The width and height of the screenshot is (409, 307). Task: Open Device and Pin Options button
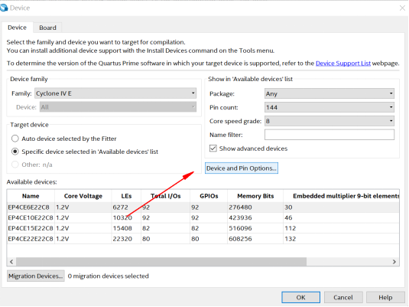pyautogui.click(x=242, y=168)
